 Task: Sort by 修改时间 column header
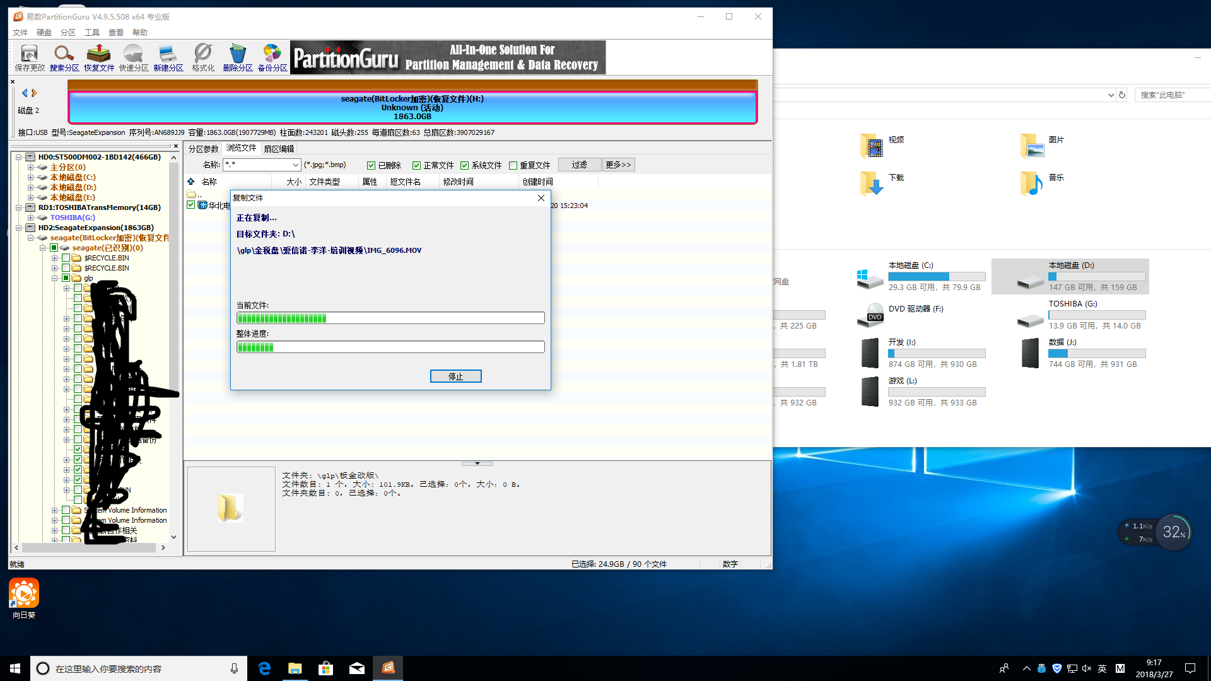coord(478,182)
